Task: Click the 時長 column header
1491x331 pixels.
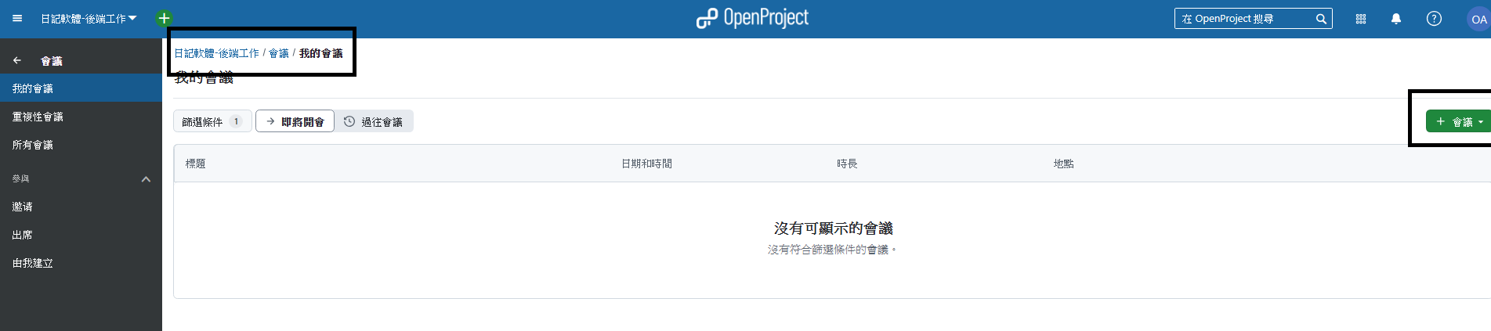Action: tap(847, 164)
